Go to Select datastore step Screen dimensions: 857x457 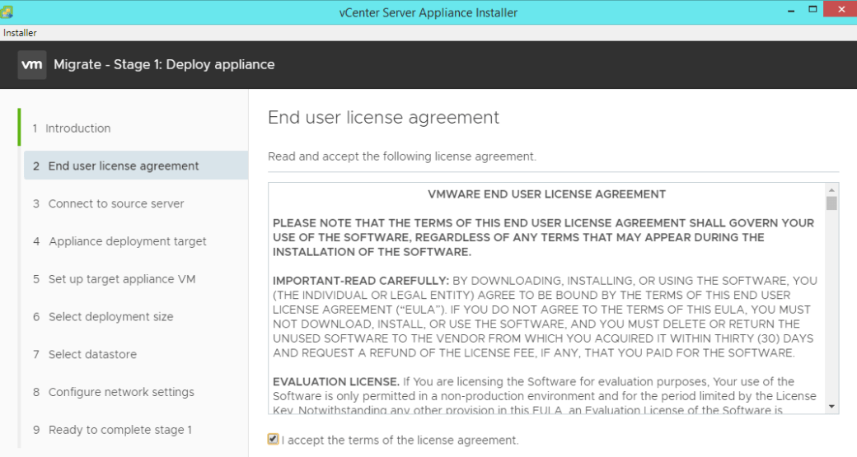[x=92, y=355]
